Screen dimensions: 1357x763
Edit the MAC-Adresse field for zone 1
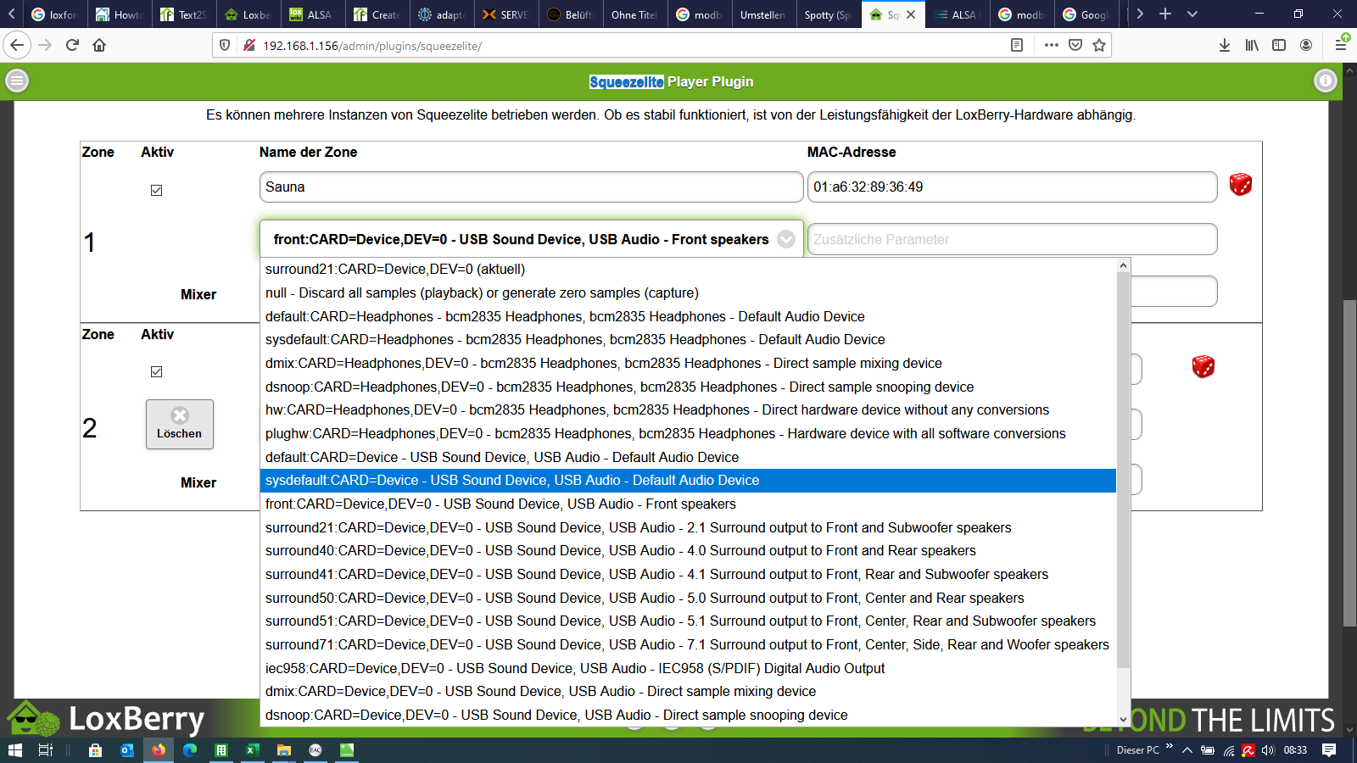point(1012,187)
